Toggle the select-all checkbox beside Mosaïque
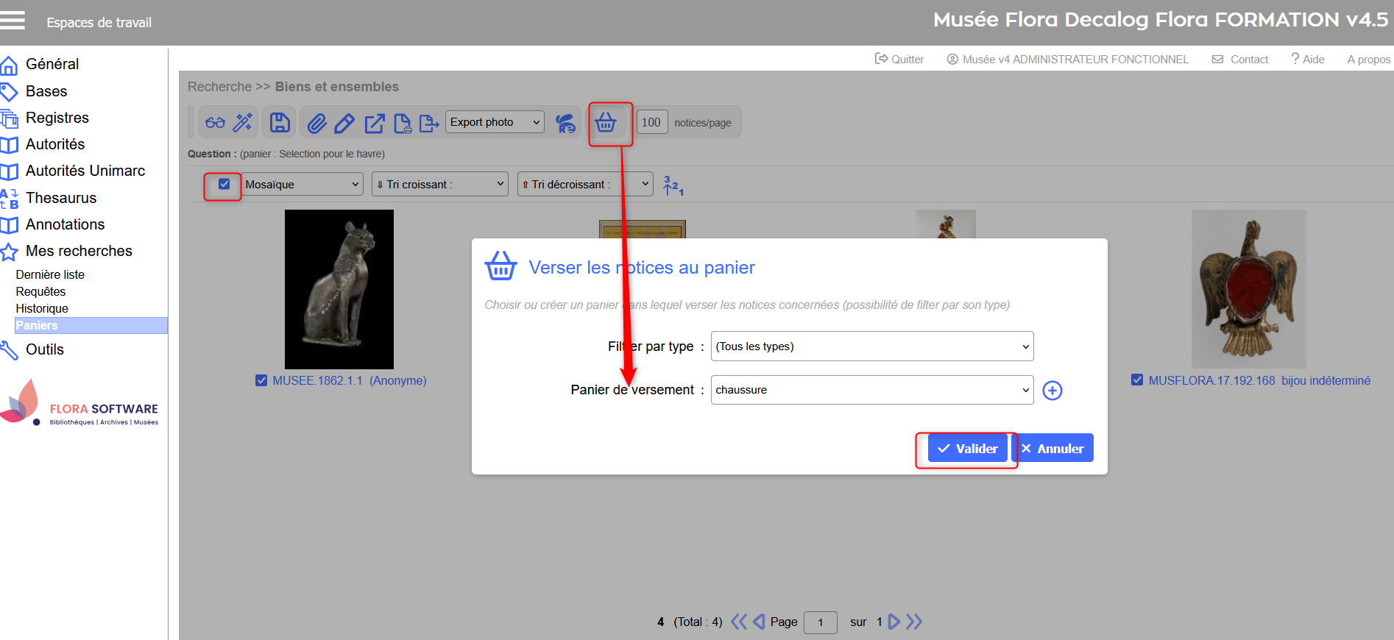 coord(224,184)
